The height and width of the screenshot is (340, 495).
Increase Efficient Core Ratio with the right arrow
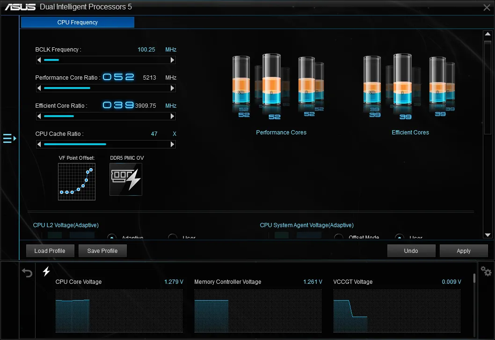pos(172,116)
